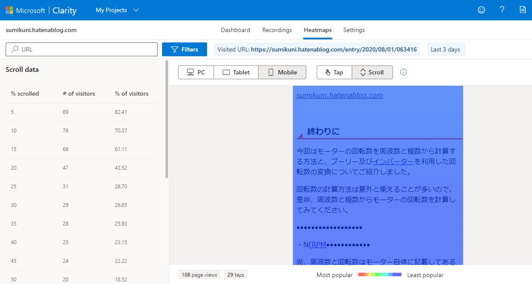
Task: Click the 29 taps chip
Action: tap(235, 274)
